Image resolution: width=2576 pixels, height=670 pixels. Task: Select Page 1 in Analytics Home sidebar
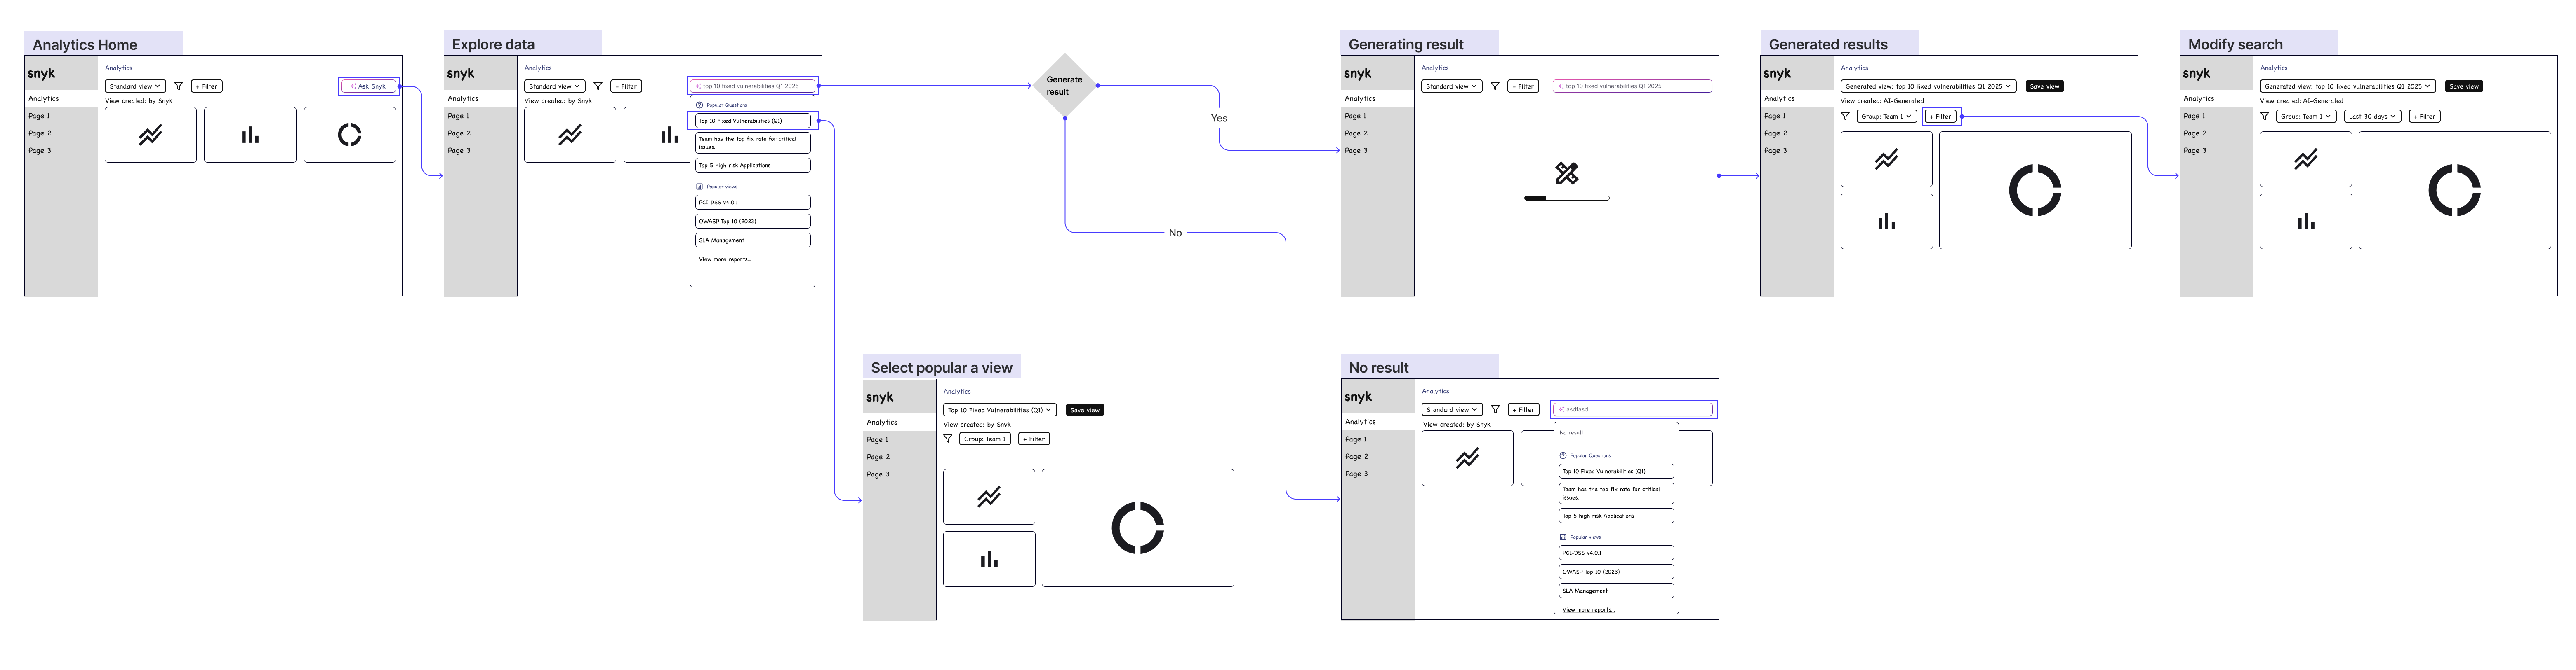click(39, 116)
